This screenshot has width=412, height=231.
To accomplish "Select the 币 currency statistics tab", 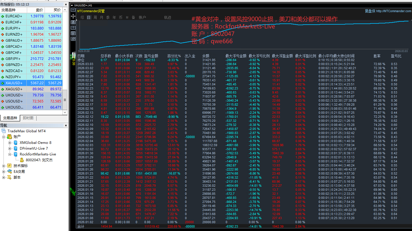I will 121,18.
